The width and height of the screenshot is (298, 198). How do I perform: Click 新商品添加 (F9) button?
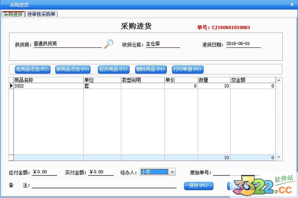coord(73,69)
